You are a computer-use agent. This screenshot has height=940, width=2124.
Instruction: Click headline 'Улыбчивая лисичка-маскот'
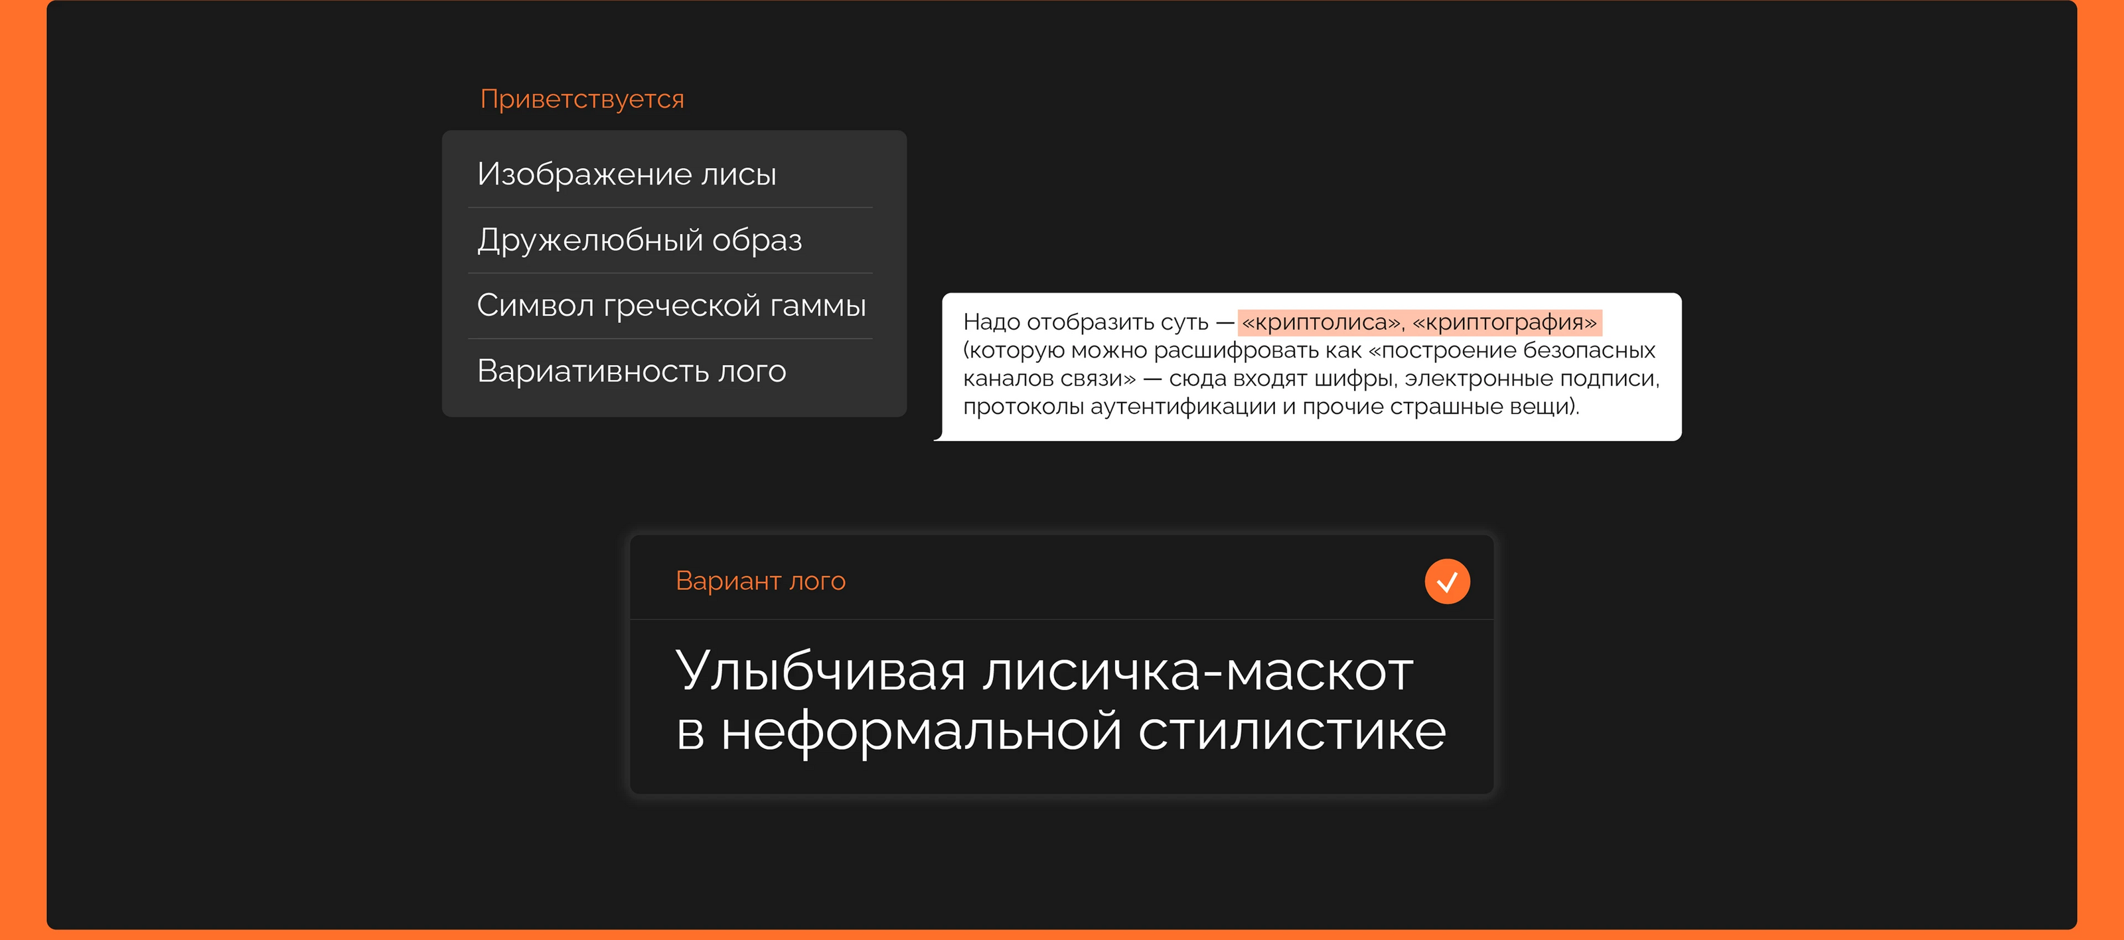click(1044, 671)
